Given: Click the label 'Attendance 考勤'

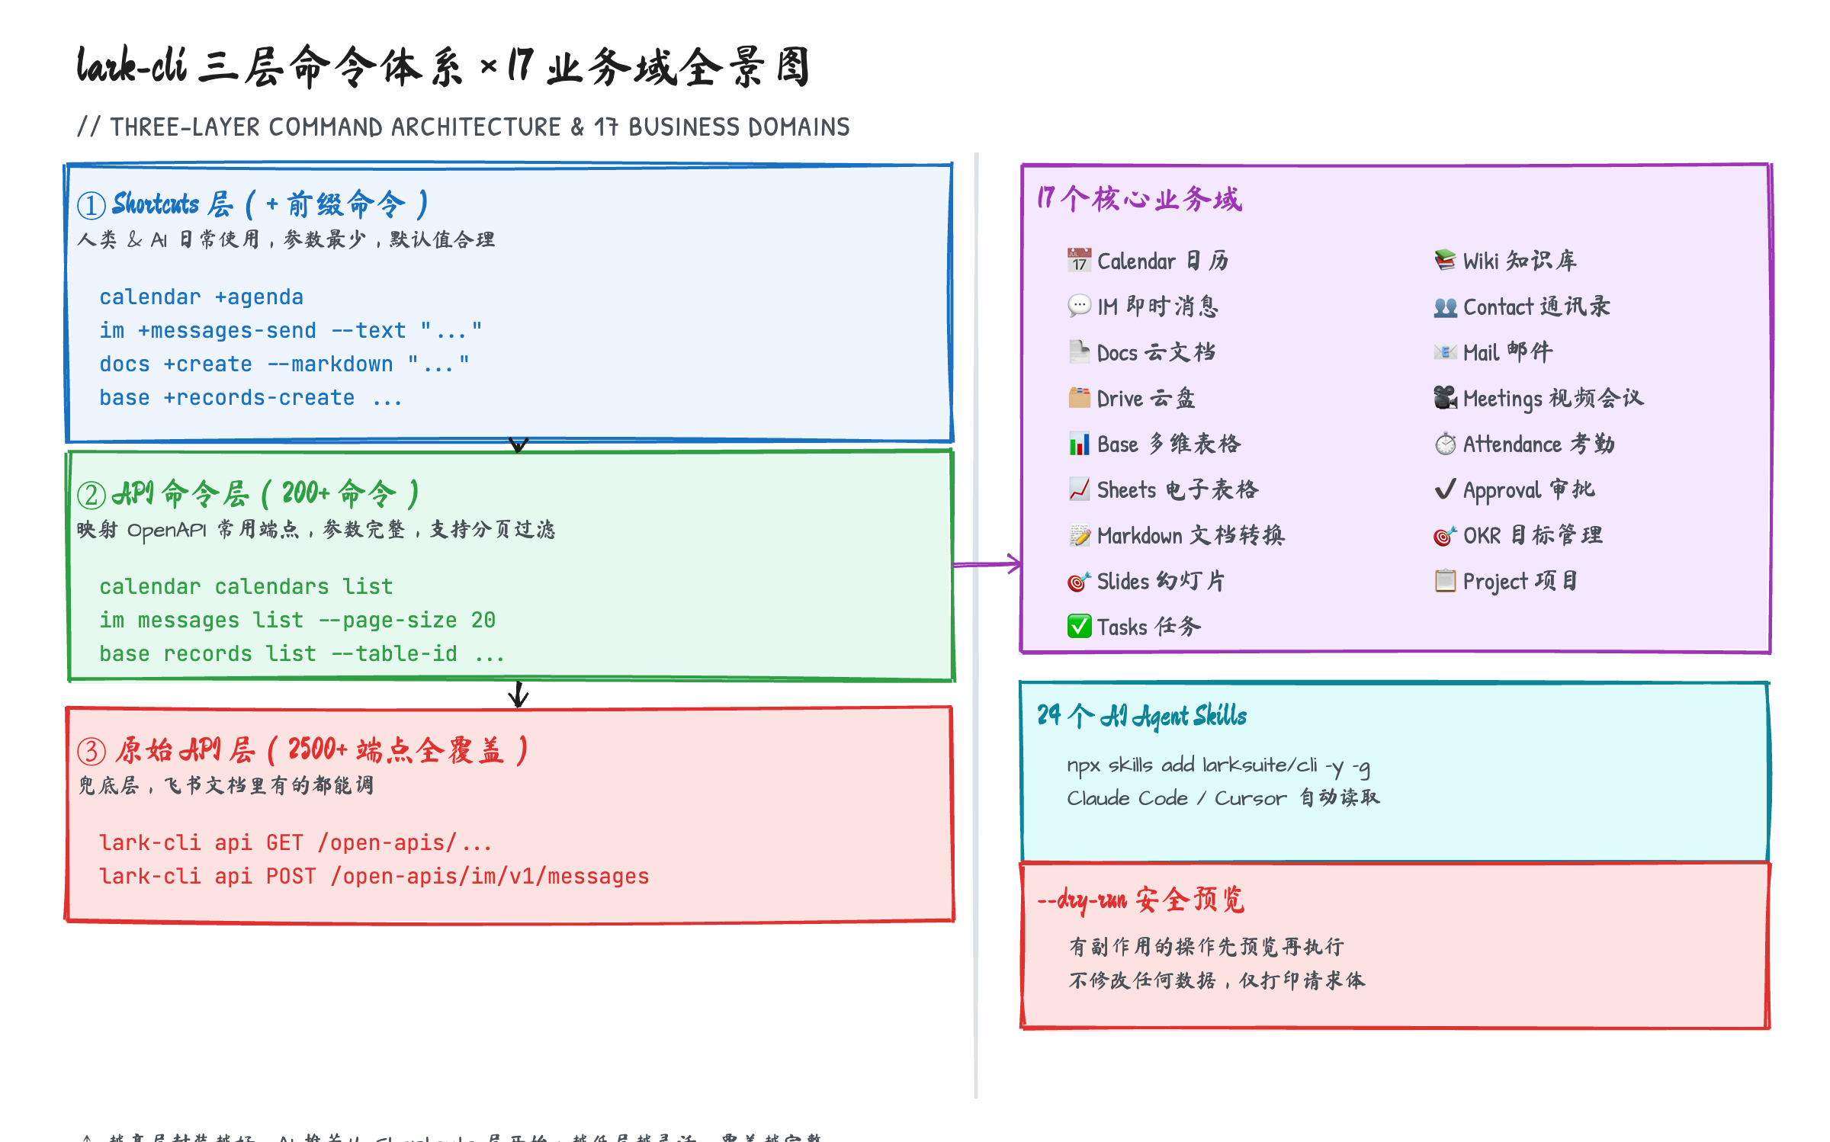Looking at the screenshot, I should [1539, 444].
